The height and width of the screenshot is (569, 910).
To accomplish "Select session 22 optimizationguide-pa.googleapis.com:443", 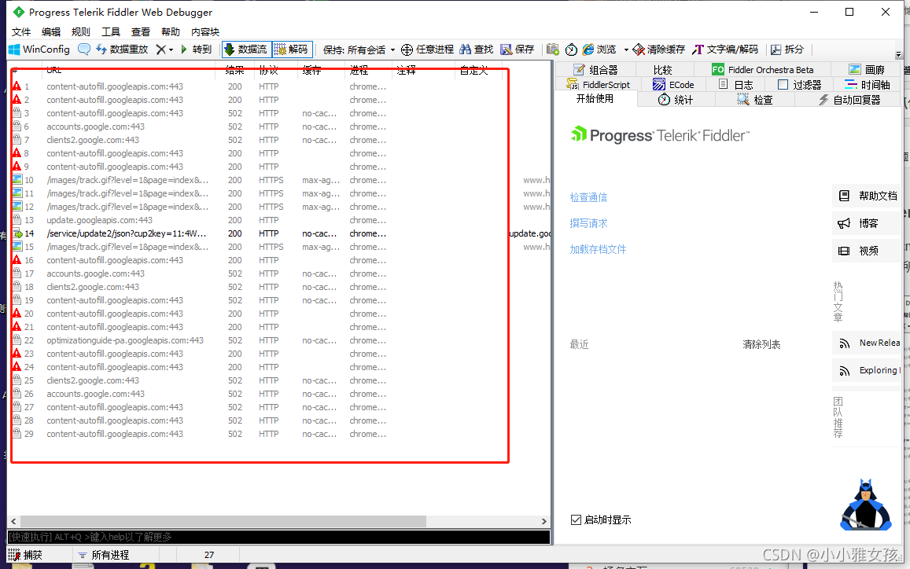I will pyautogui.click(x=281, y=340).
